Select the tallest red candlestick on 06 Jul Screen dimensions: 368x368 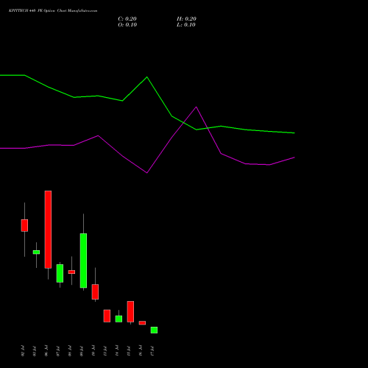pyautogui.click(x=48, y=230)
